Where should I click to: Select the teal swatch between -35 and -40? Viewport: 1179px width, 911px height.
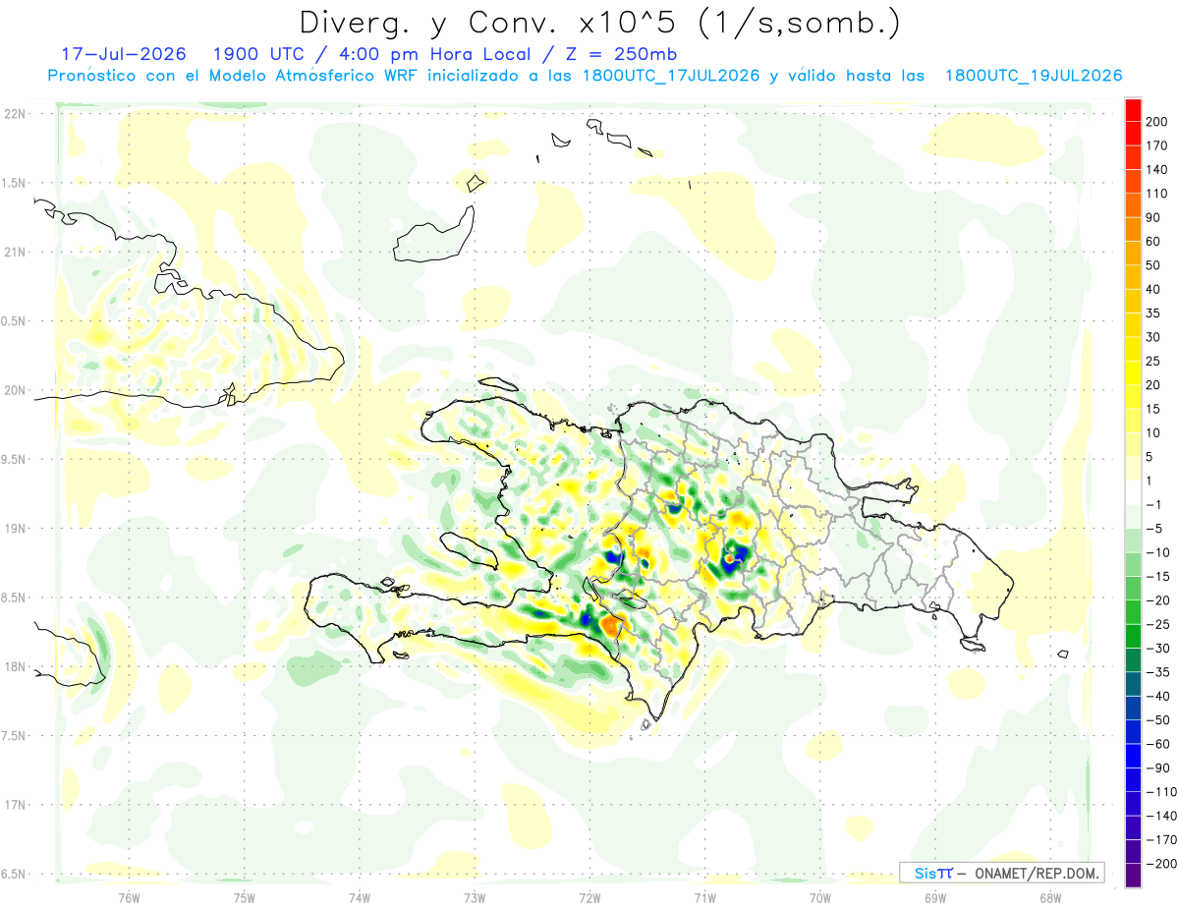pyautogui.click(x=1133, y=684)
